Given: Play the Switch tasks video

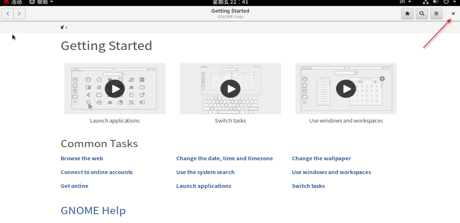Looking at the screenshot, I should coord(230,89).
